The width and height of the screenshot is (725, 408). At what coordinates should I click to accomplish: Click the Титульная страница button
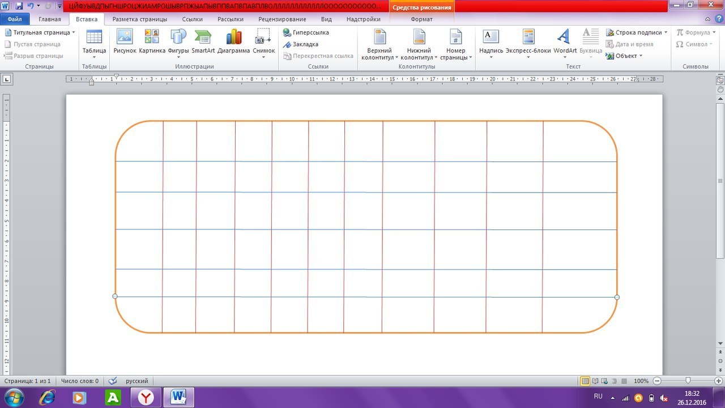[40, 32]
